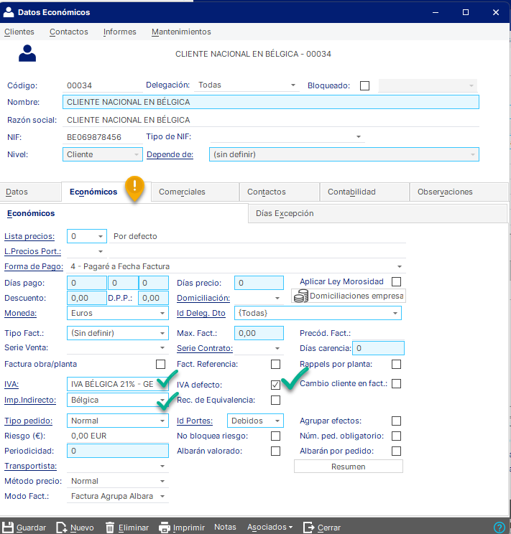Click the Periodicidad input field
Screen dimensions: 511x534
118,451
